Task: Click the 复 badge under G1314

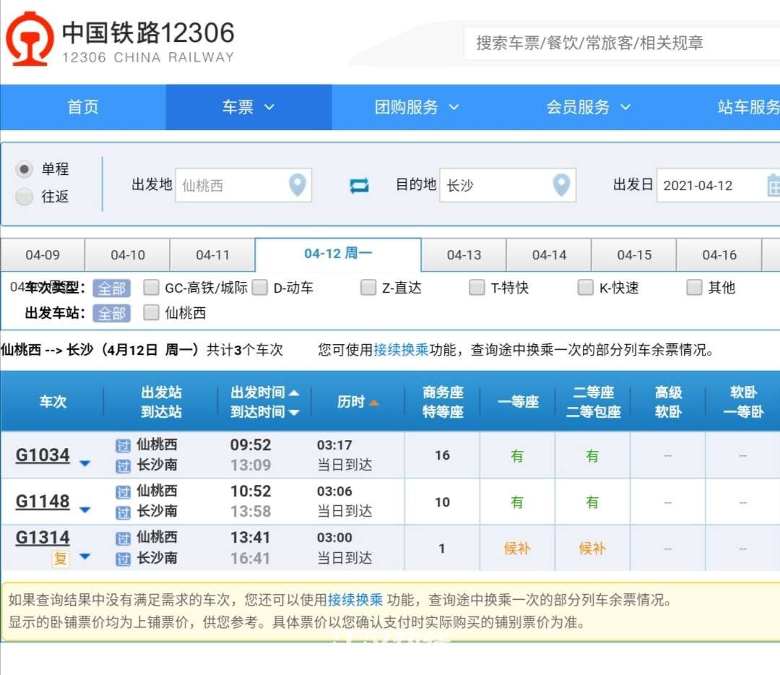Action: pyautogui.click(x=61, y=559)
